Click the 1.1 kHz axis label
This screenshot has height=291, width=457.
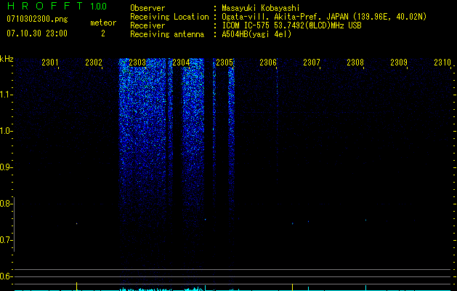6,95
